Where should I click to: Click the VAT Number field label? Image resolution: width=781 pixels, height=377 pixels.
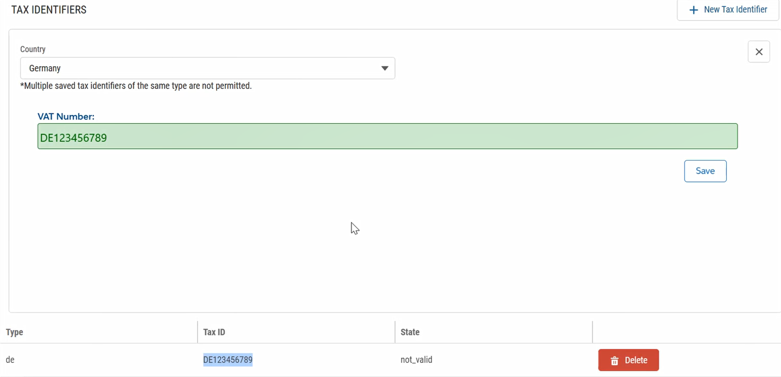coord(66,117)
